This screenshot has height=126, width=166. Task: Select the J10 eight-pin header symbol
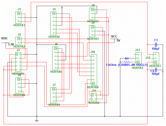94,70
